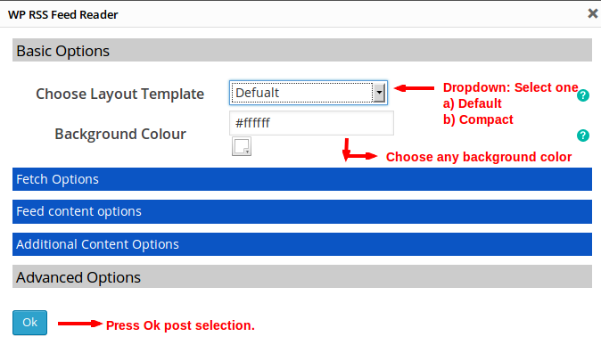Open the background colour picker swatch
This screenshot has width=601, height=345.
(242, 146)
